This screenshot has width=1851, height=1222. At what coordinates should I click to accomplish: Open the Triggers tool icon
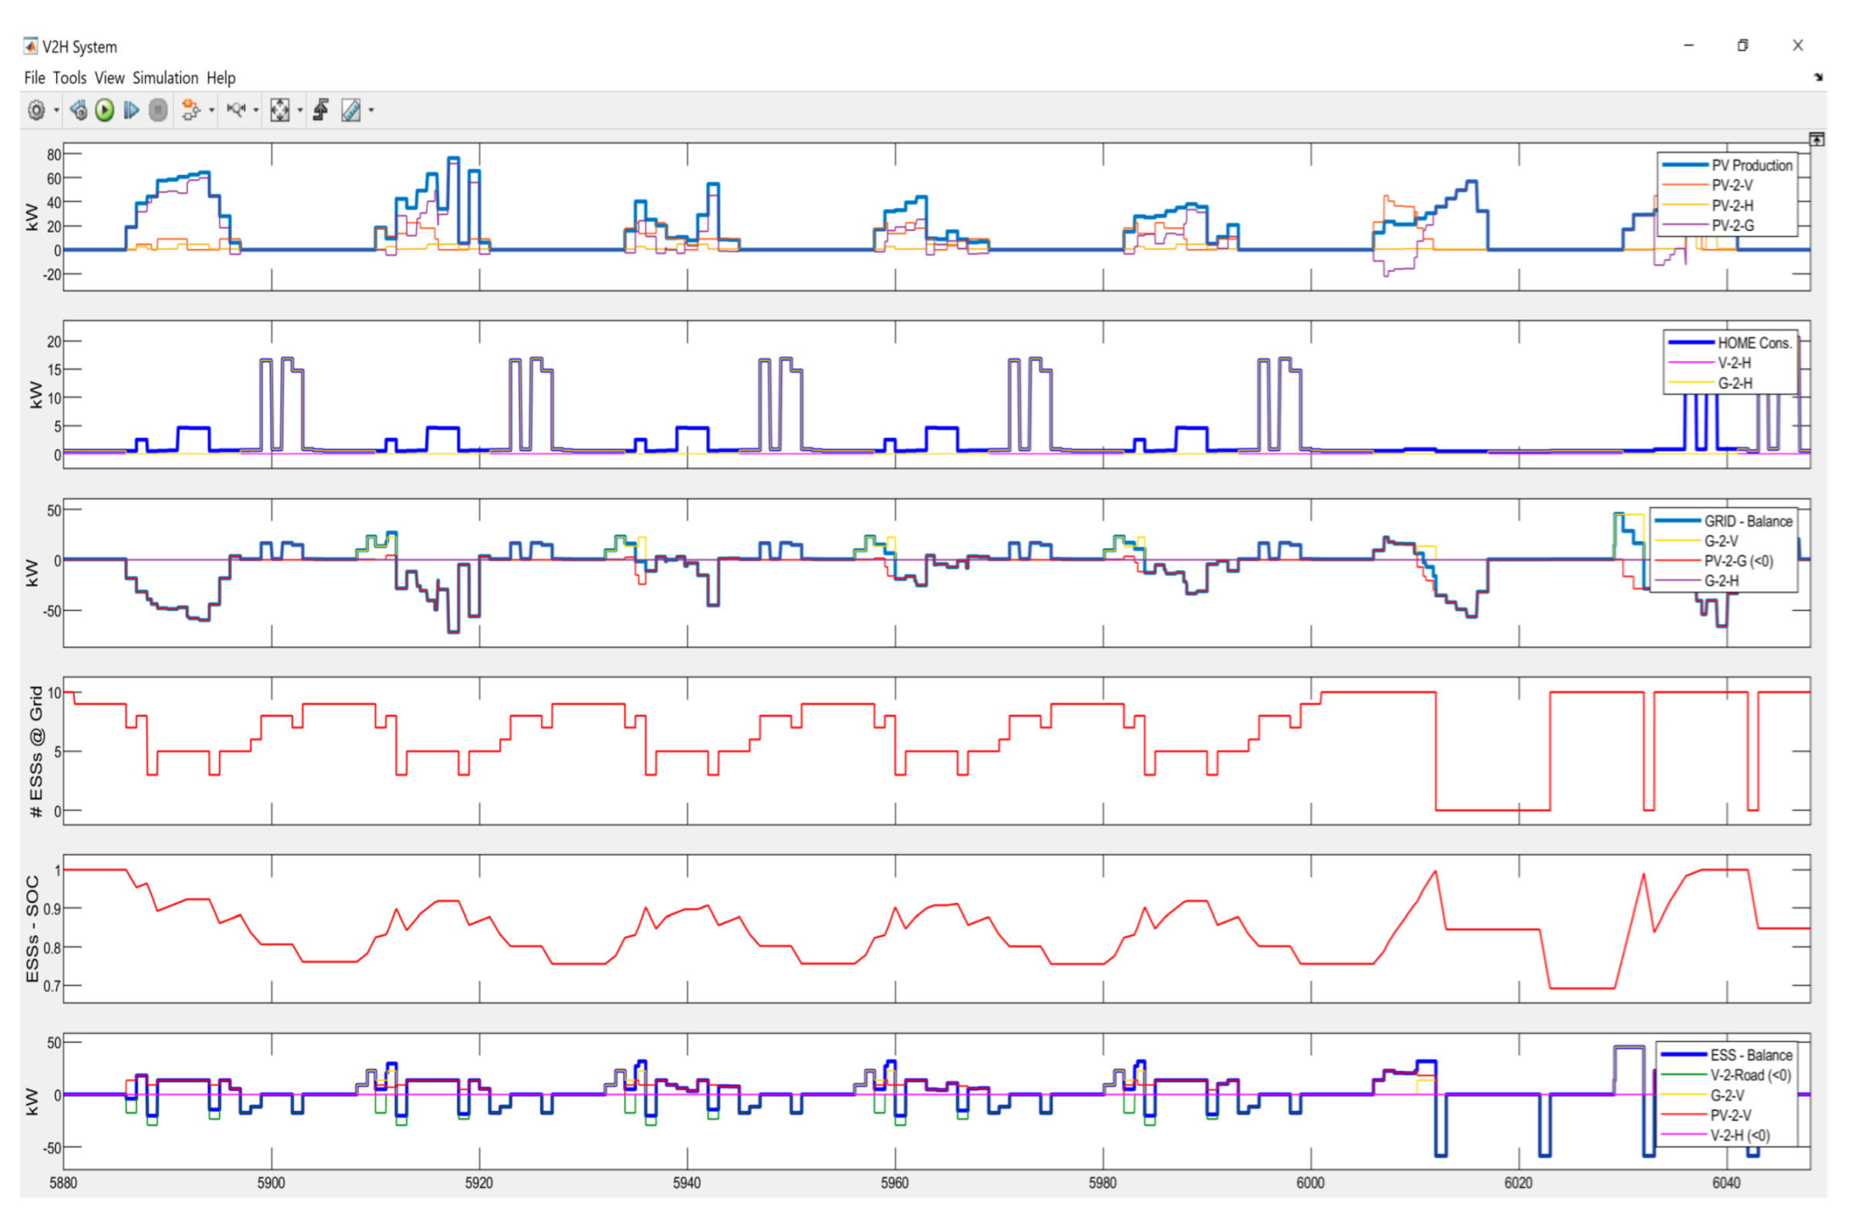coord(321,111)
